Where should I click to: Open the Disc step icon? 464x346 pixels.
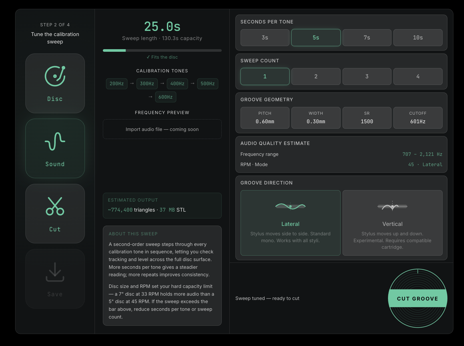pyautogui.click(x=55, y=76)
